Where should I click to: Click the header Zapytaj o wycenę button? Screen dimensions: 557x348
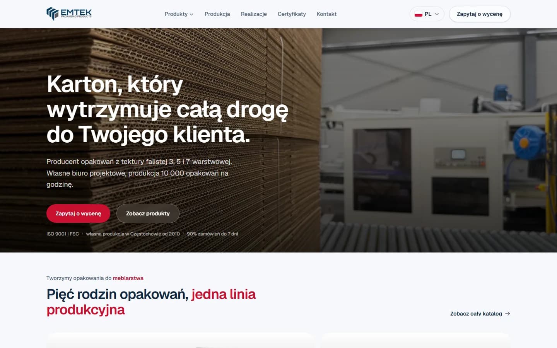[480, 14]
